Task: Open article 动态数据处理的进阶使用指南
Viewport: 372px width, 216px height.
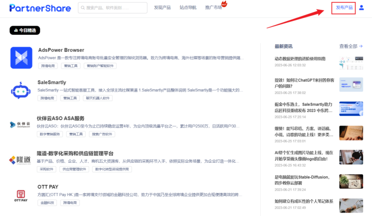Action: point(300,59)
